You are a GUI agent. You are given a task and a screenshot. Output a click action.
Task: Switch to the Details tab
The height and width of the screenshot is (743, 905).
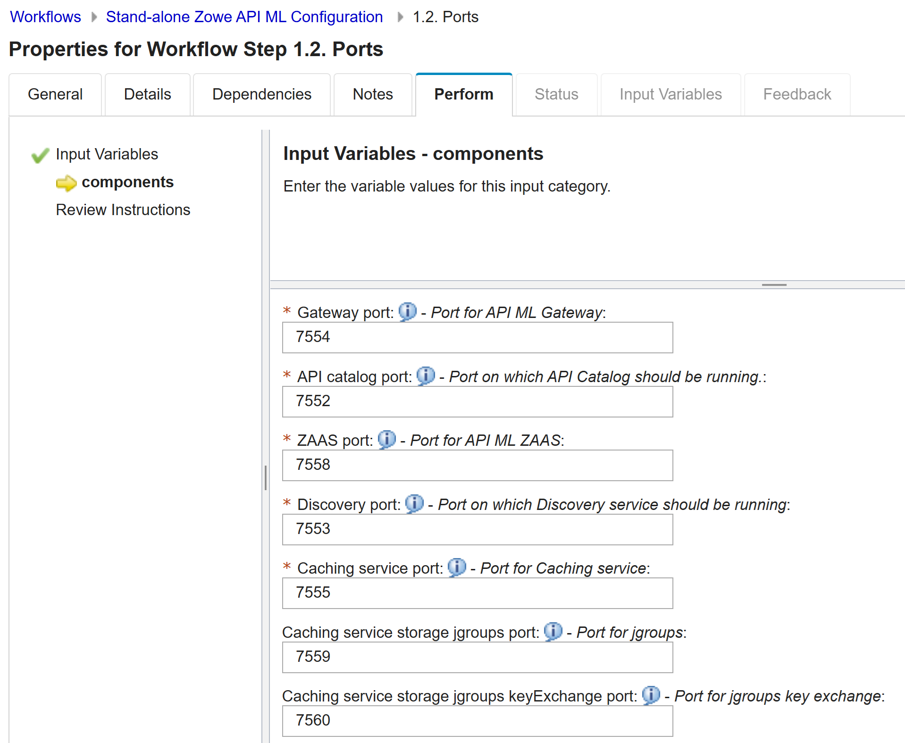[147, 94]
